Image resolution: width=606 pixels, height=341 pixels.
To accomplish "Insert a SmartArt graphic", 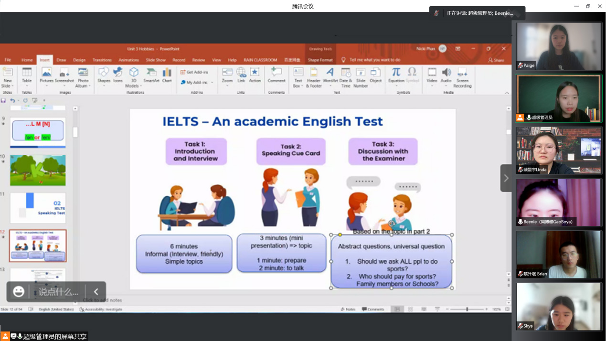I will pos(151,75).
